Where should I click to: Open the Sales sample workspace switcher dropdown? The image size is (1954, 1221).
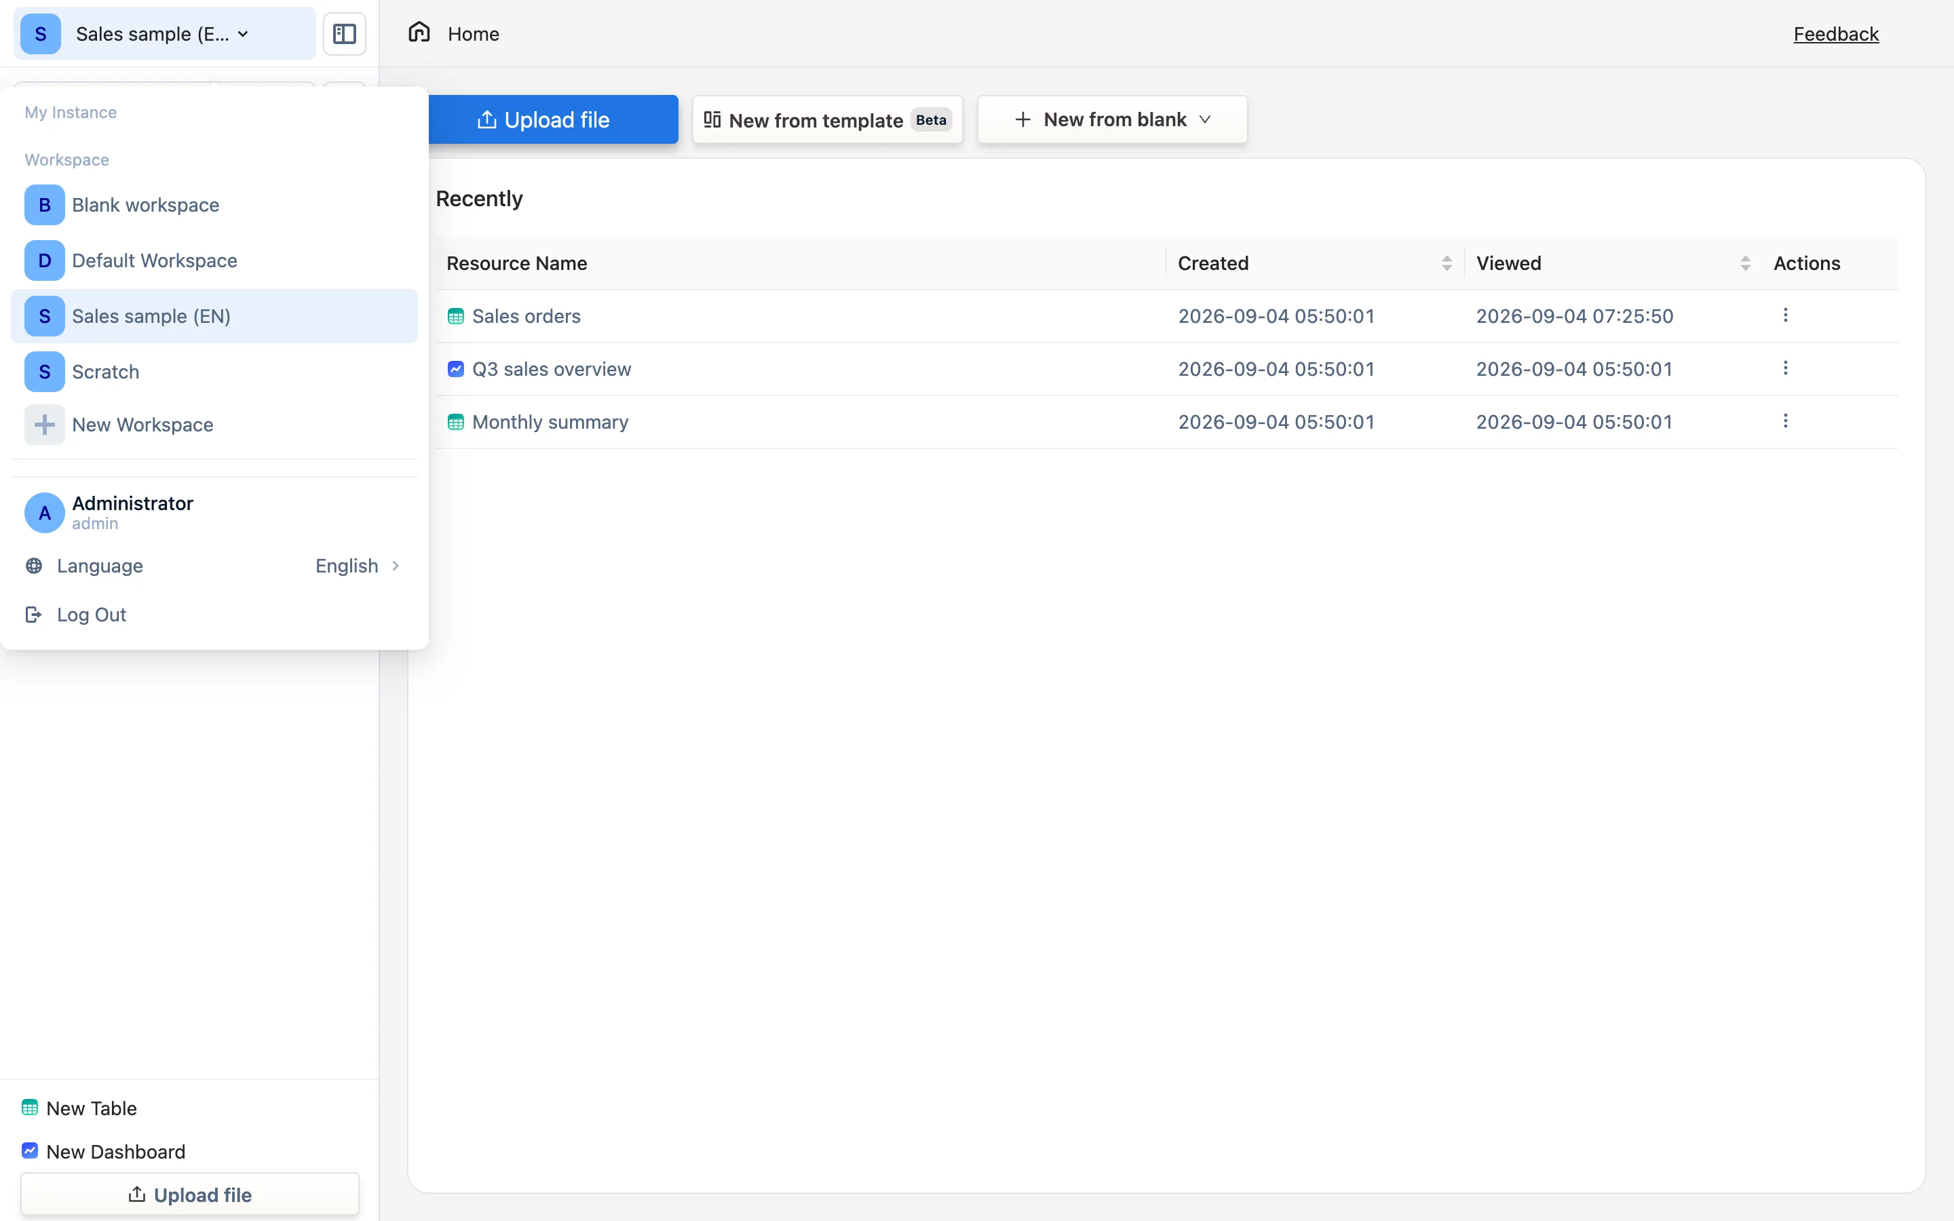165,34
